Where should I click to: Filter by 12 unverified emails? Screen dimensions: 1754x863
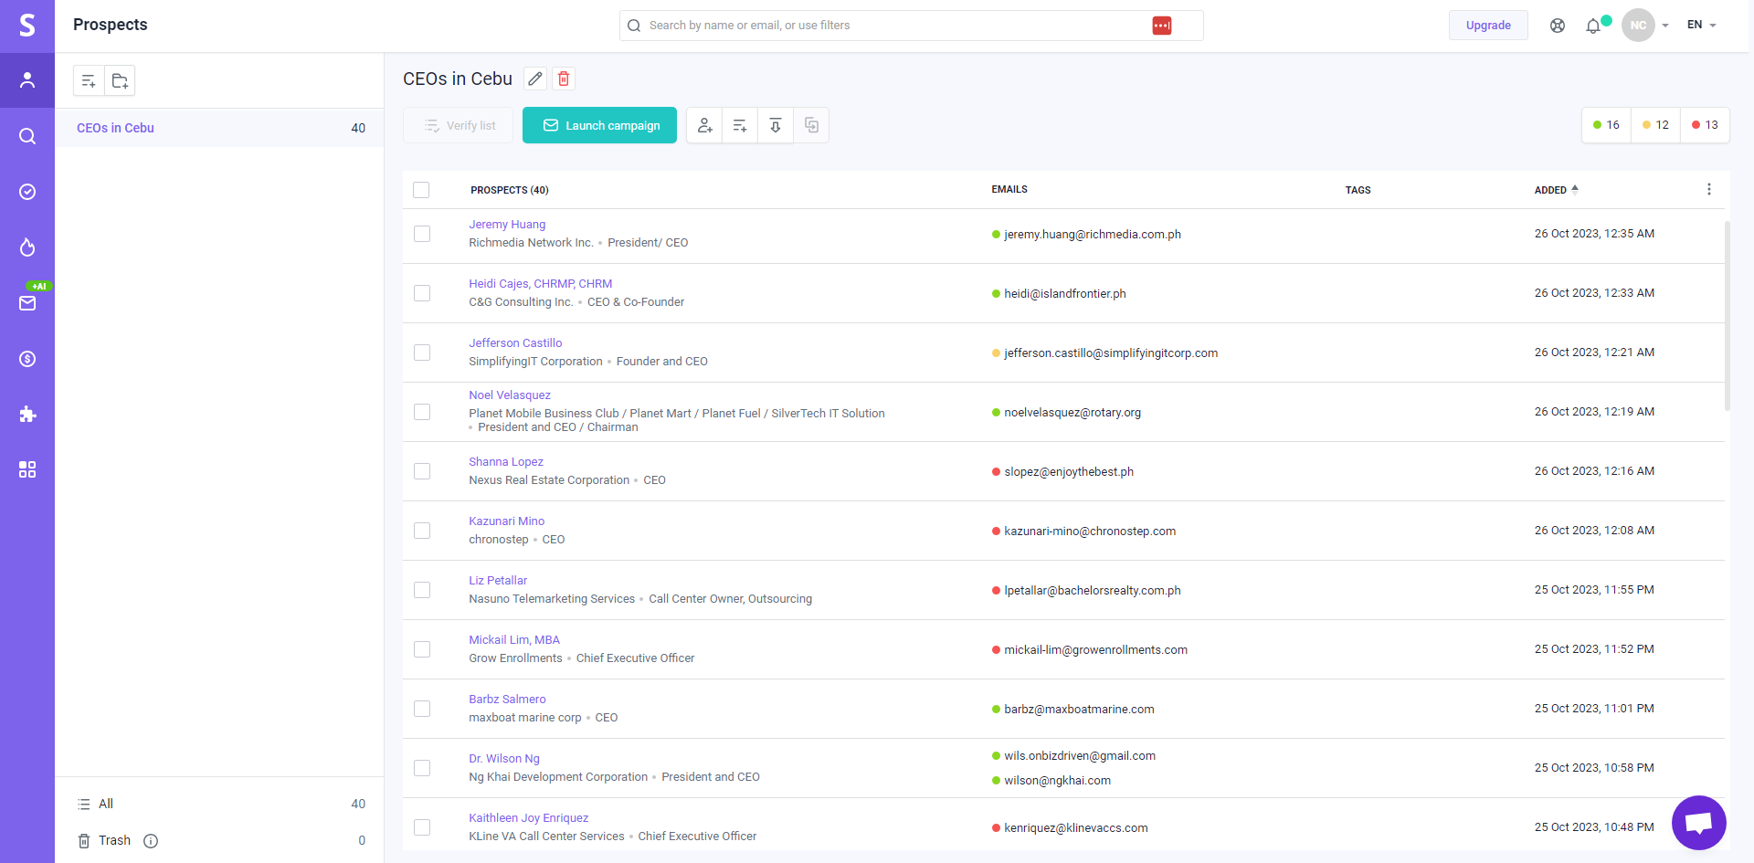click(x=1655, y=125)
